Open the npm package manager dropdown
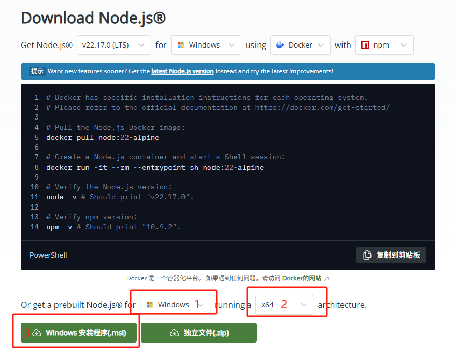456x357 pixels. pos(384,45)
